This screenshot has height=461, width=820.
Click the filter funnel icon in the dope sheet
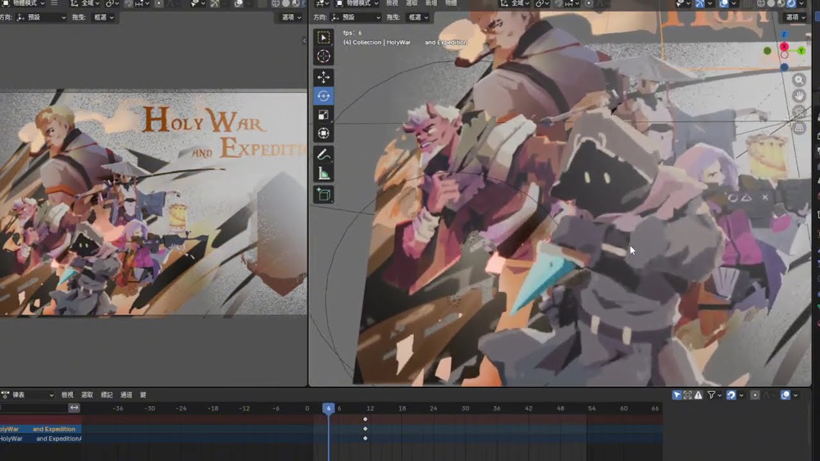pyautogui.click(x=711, y=395)
